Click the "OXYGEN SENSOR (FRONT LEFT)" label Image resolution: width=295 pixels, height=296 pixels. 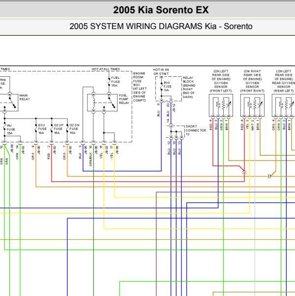coord(221,87)
